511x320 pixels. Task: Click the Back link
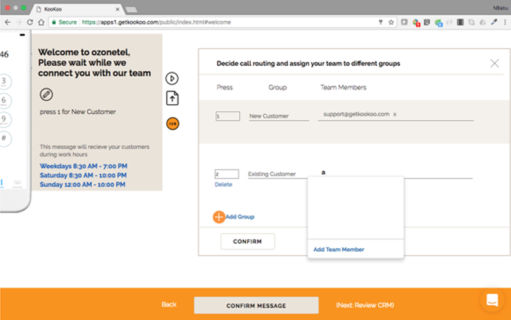[169, 305]
